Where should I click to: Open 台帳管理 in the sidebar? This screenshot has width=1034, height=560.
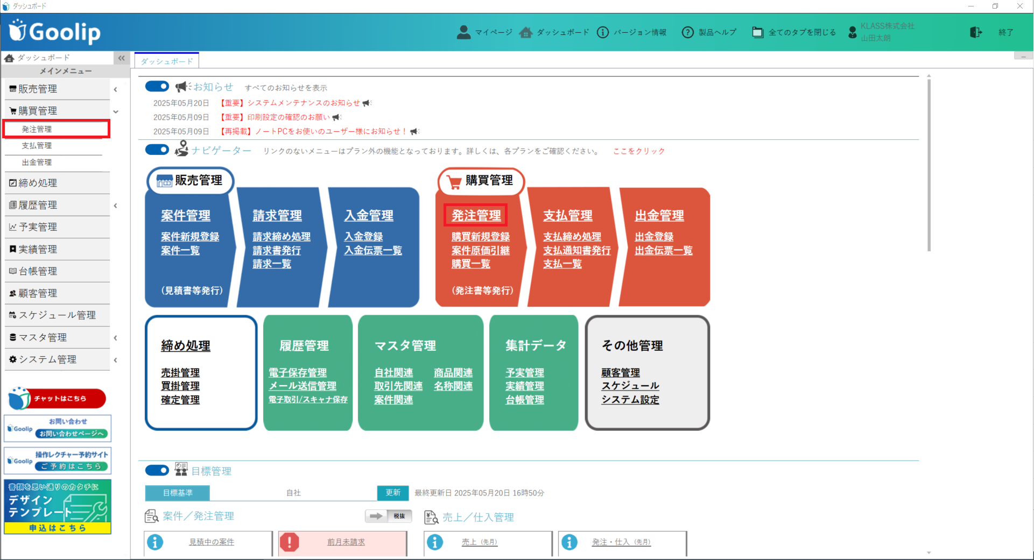pos(57,271)
